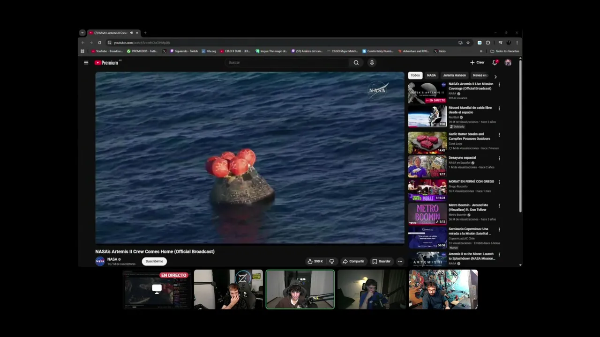Close the NASA's Artemis II Crew tab
The height and width of the screenshot is (337, 600).
pos(137,33)
